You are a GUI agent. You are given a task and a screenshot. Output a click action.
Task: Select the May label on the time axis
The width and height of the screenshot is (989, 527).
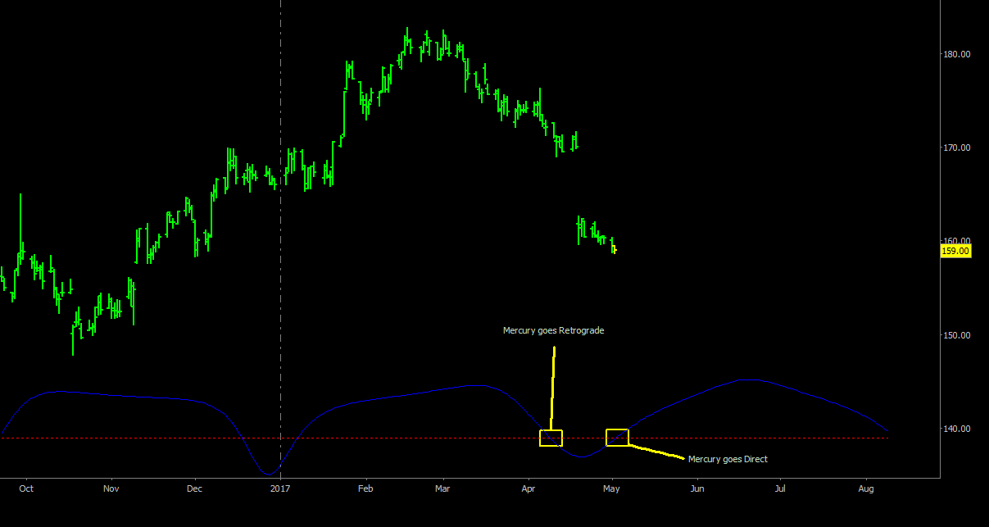coord(612,488)
